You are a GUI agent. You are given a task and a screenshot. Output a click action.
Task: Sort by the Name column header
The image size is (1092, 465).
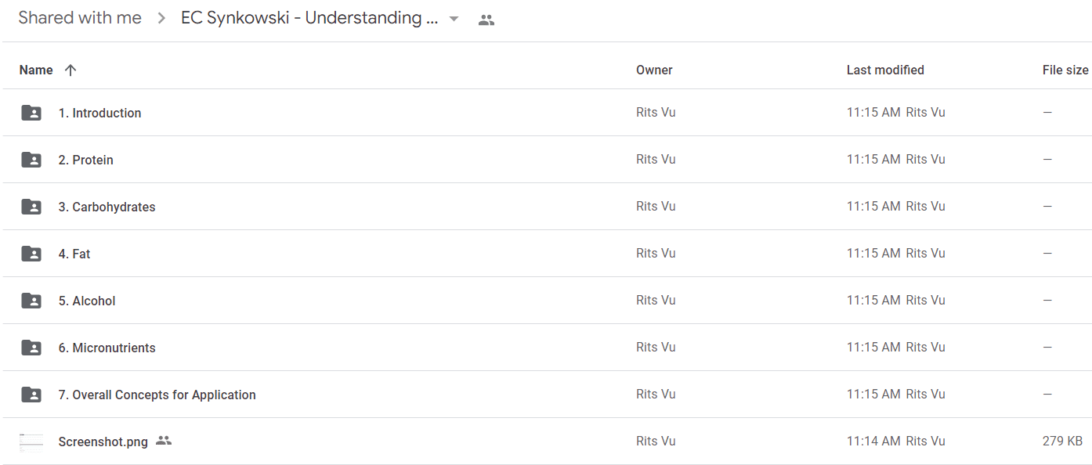(36, 70)
